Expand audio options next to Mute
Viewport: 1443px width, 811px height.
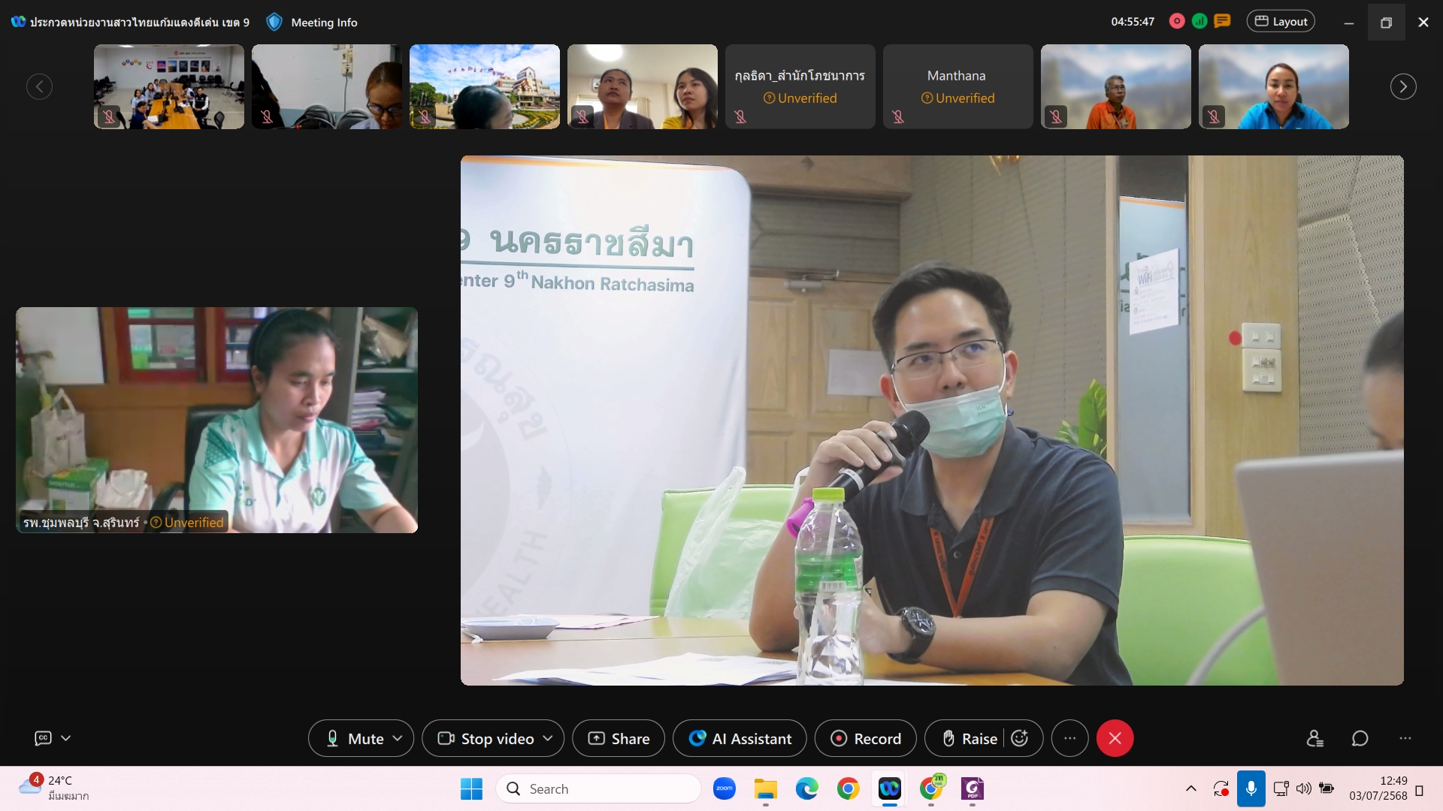pyautogui.click(x=398, y=739)
